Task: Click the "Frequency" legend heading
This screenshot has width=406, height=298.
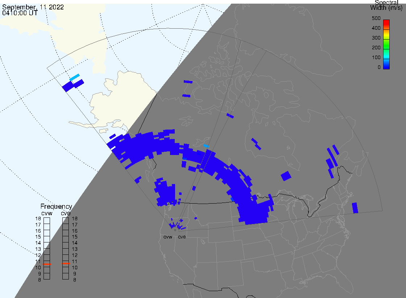Action: point(56,207)
